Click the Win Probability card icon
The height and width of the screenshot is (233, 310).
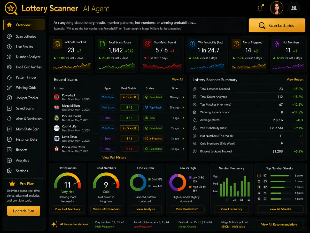click(192, 44)
